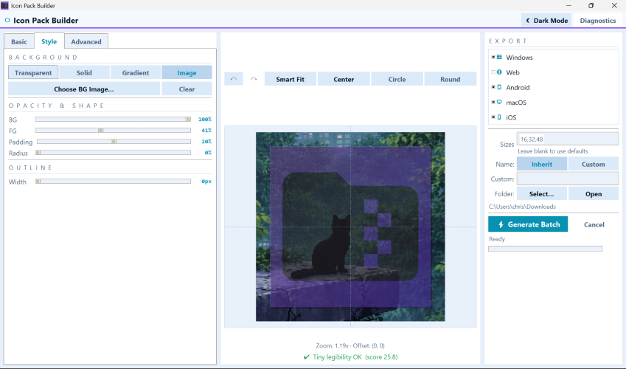Click the undo arrow icon
The image size is (626, 369).
(x=234, y=79)
